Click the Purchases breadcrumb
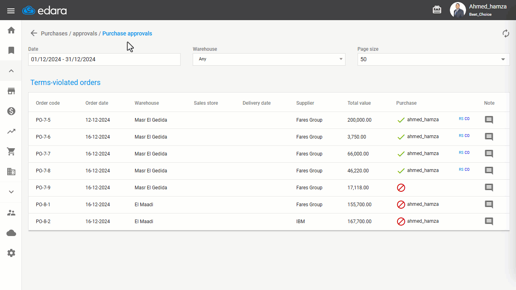The image size is (516, 290). [x=54, y=33]
